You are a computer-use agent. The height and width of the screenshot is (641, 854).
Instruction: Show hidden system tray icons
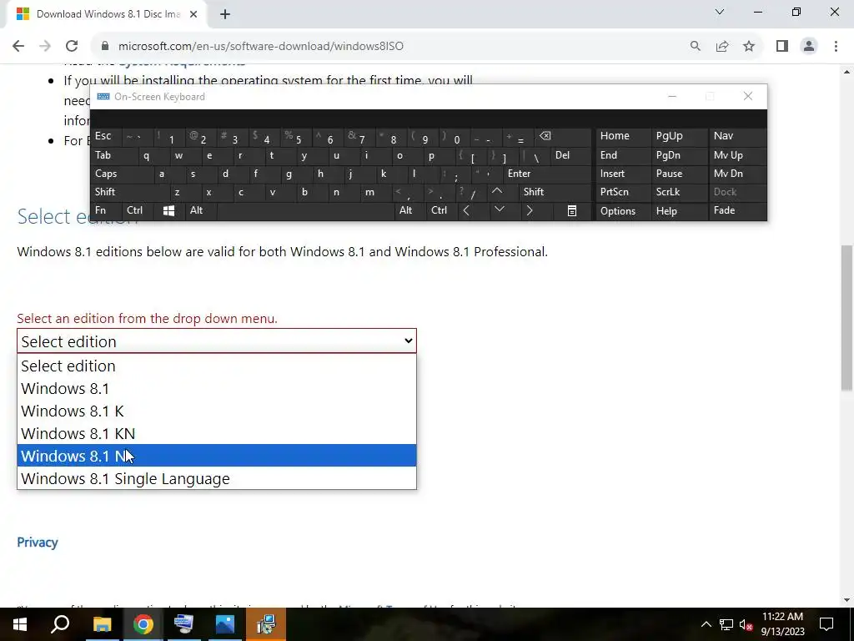pyautogui.click(x=706, y=624)
